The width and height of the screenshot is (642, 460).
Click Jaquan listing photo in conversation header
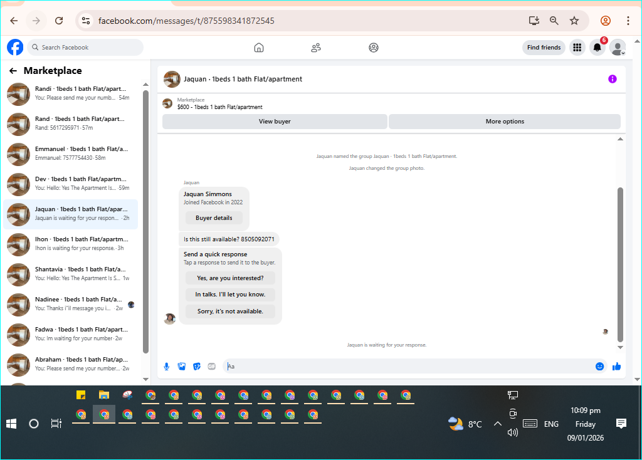[172, 79]
